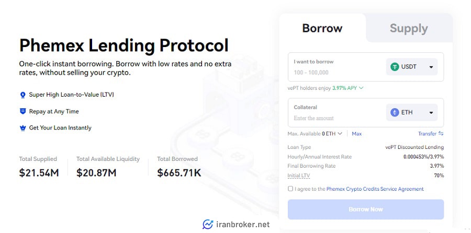
Task: Expand the Max. Available 0 ETH chevron
Action: (340, 133)
